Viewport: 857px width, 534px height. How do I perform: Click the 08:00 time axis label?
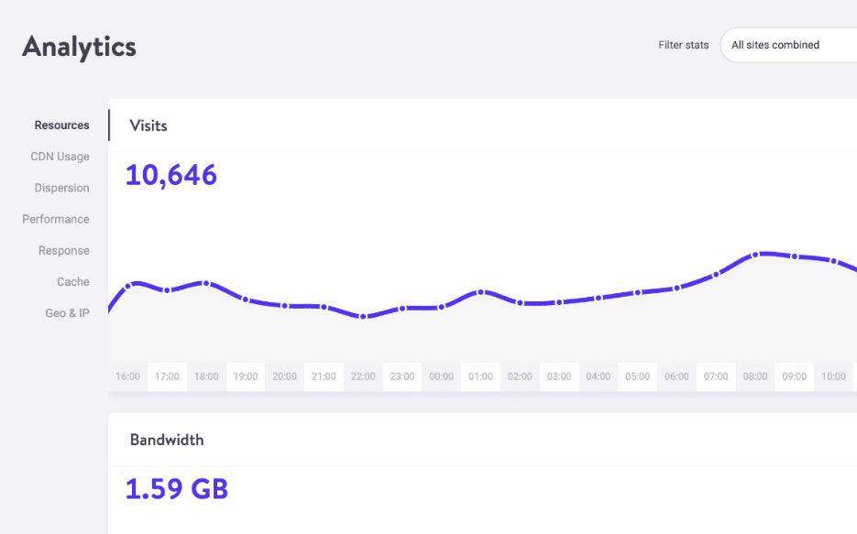coord(755,376)
